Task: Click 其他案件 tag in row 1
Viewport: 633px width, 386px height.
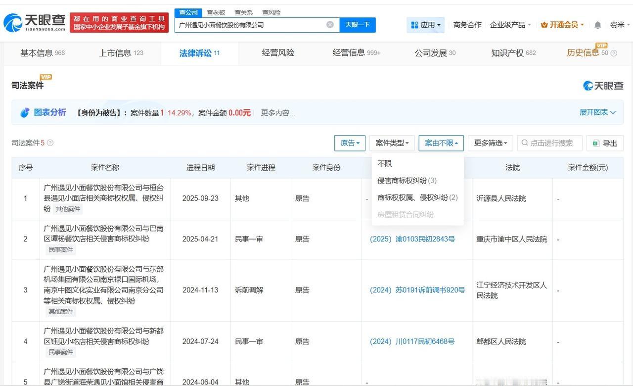Action: 68,209
